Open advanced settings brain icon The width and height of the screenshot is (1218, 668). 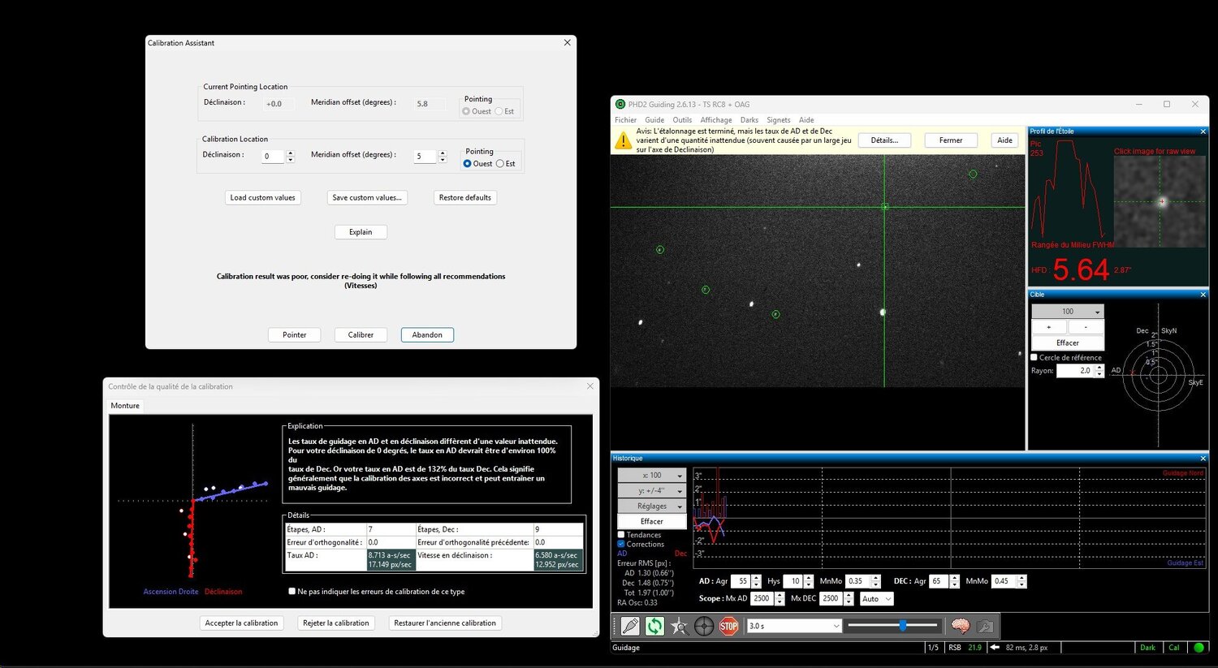click(961, 626)
